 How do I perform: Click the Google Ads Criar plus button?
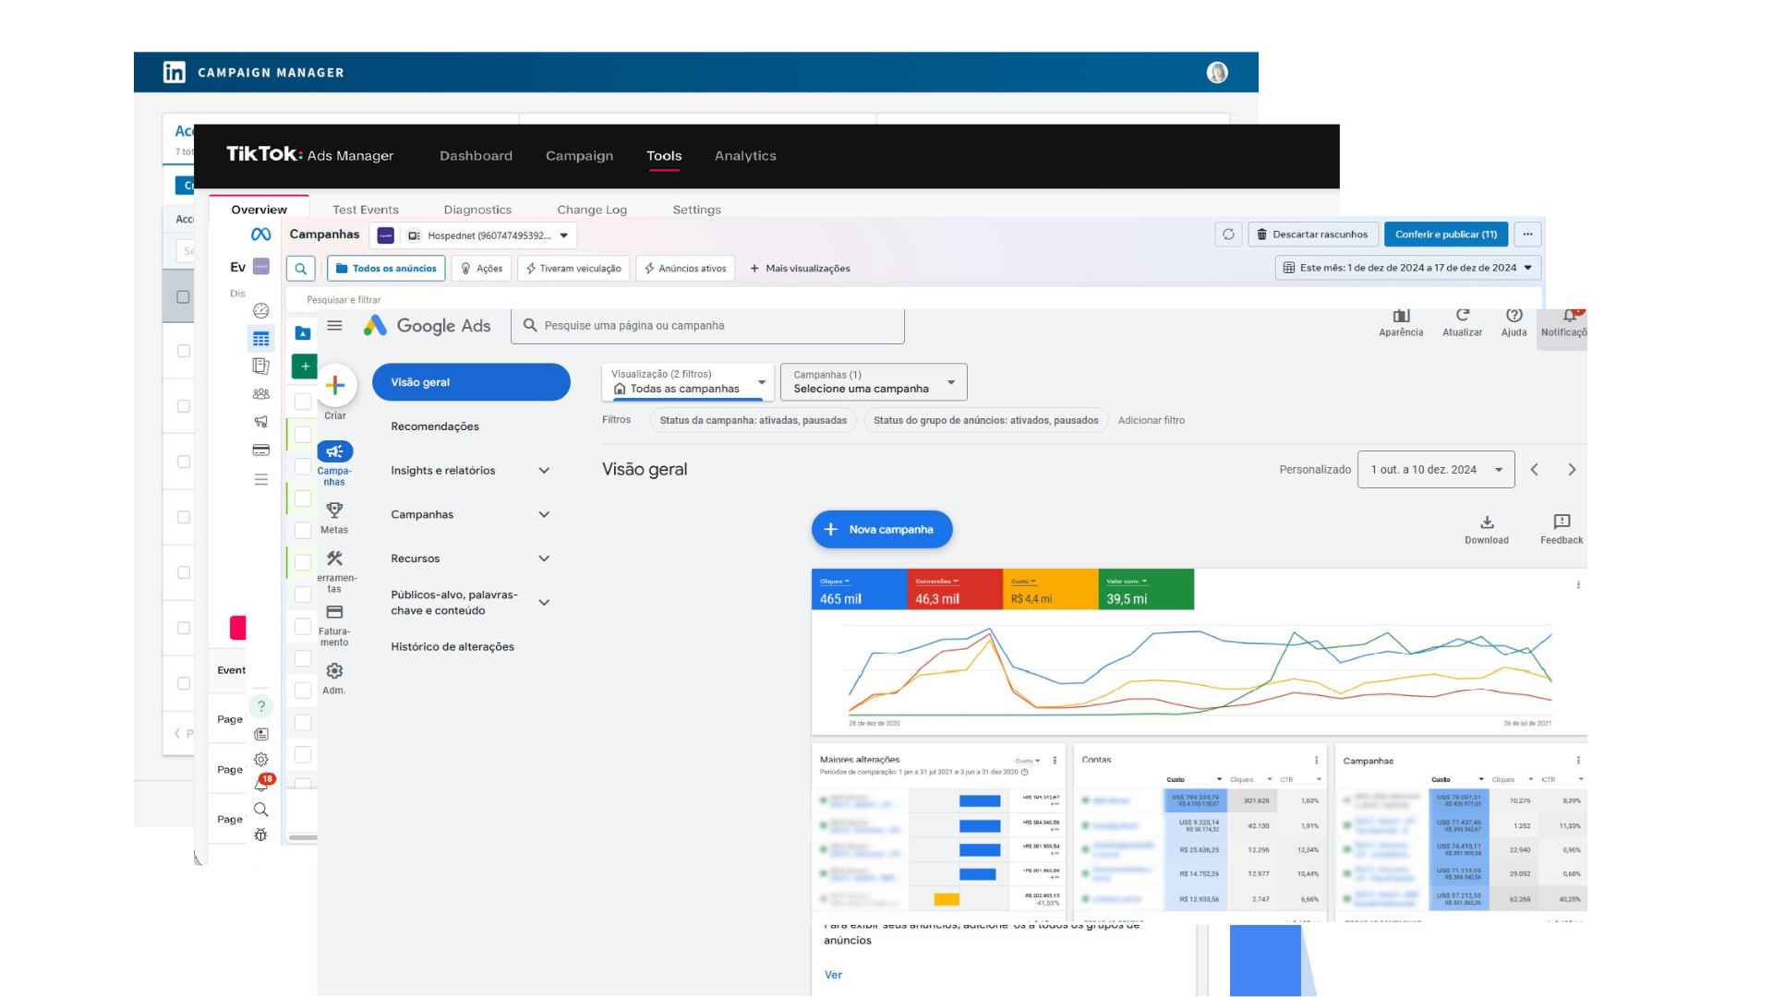point(335,386)
